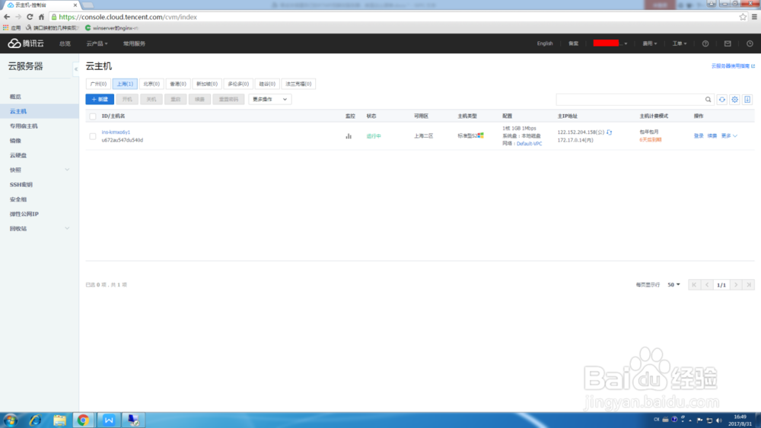The height and width of the screenshot is (428, 761).
Task: Open the ins-kmxo6y1 instance link
Action: coord(116,132)
